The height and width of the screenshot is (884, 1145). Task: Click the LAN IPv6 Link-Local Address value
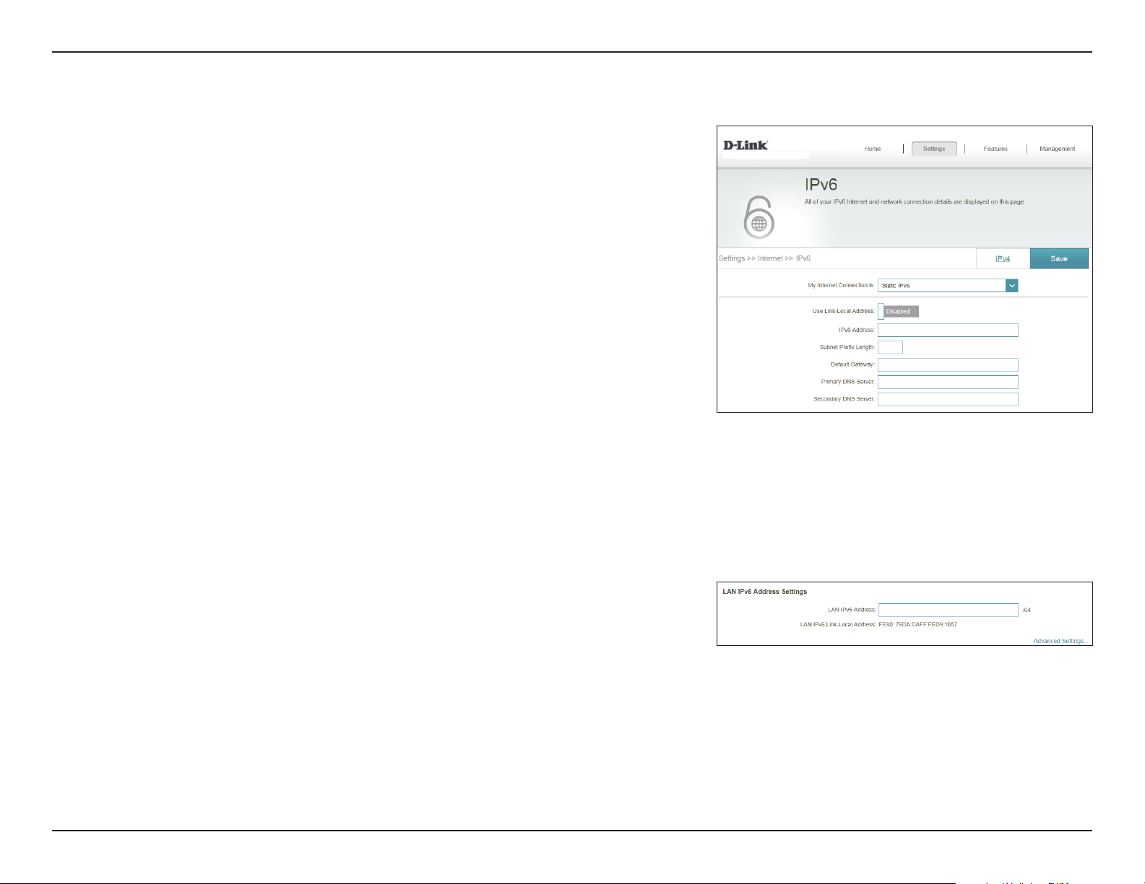click(917, 624)
